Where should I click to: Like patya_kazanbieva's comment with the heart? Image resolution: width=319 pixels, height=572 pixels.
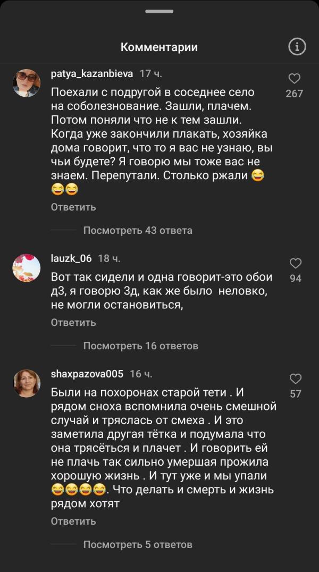tap(295, 79)
